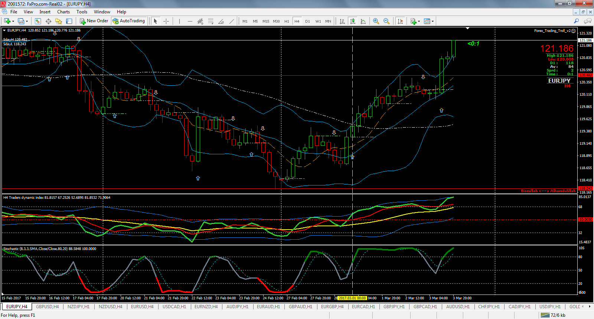
Task: Toggle Chart Shift icon
Action: click(400, 21)
